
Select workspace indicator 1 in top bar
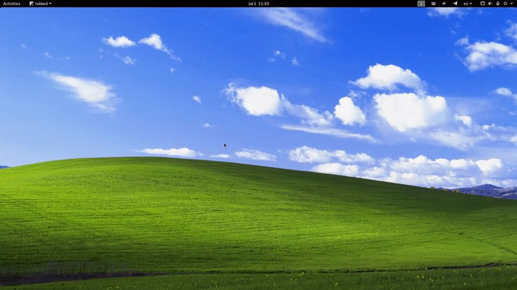point(421,4)
